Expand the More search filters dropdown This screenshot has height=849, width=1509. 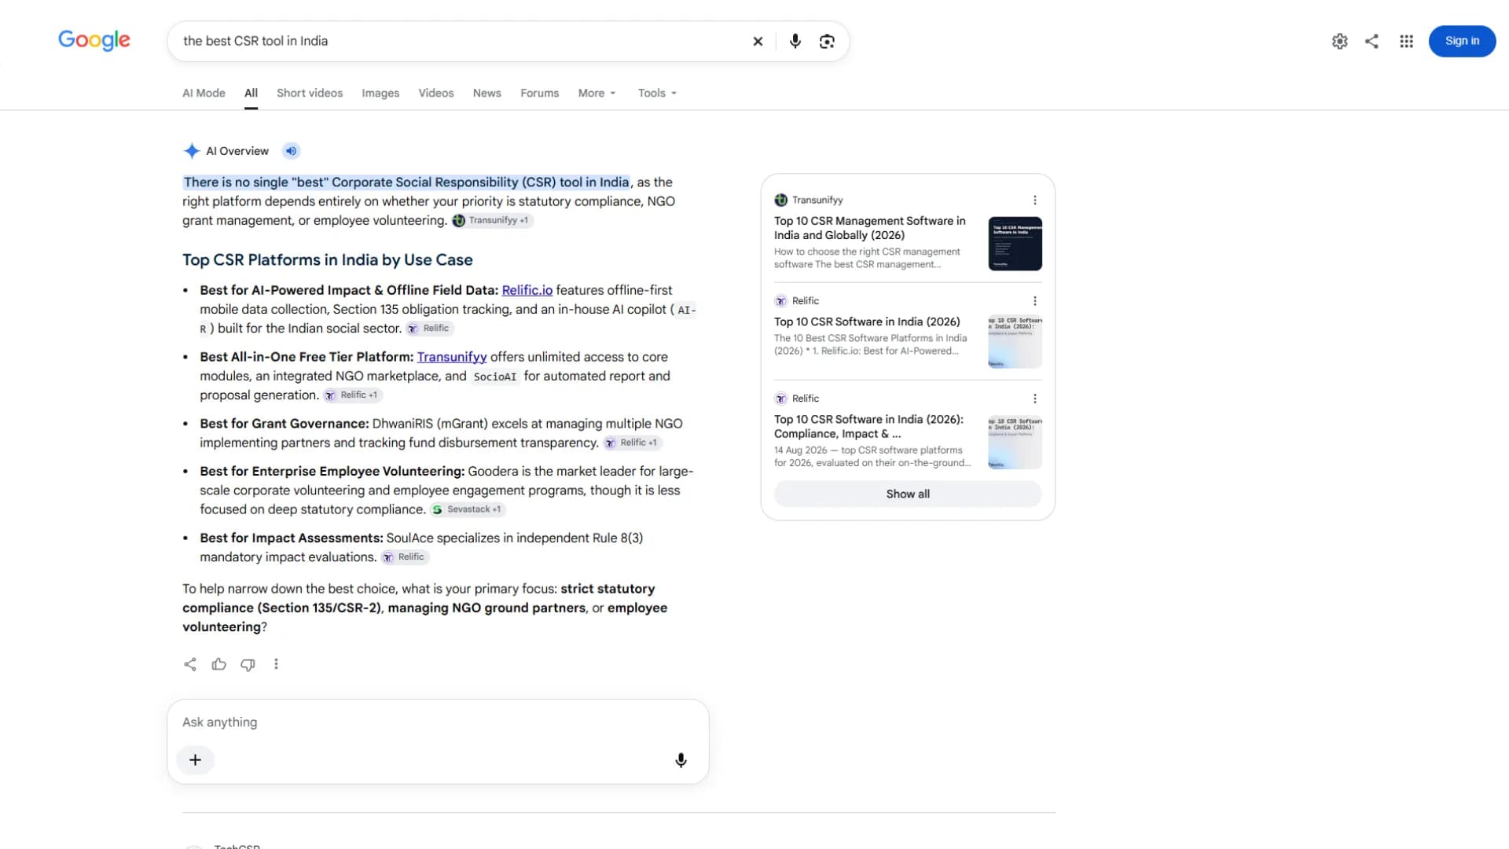pyautogui.click(x=597, y=93)
